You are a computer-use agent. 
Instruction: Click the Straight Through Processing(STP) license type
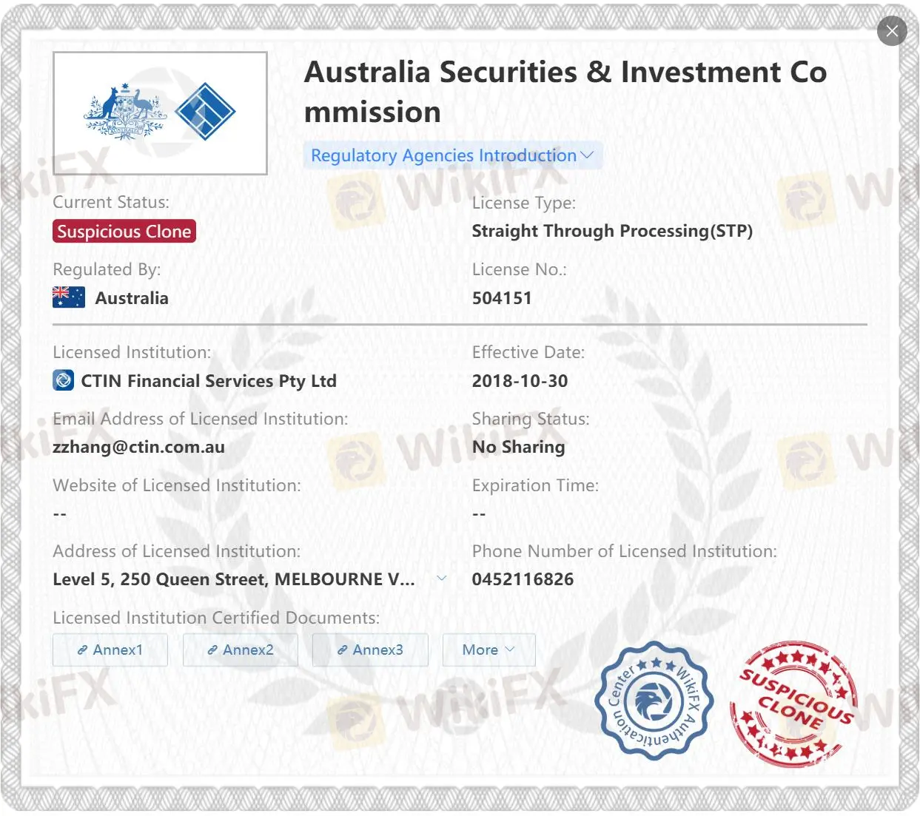[x=612, y=231]
